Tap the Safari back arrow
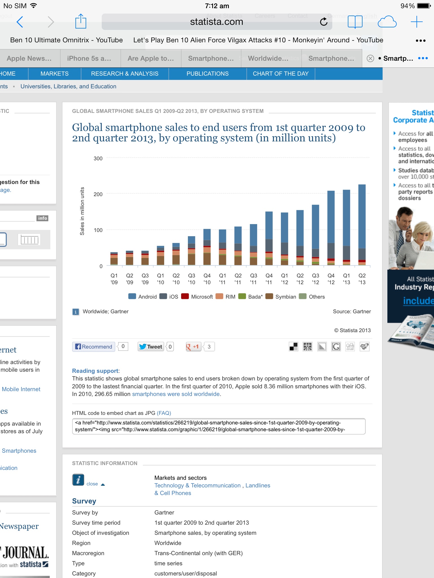Viewport: 434px width, 578px height. 20,22
